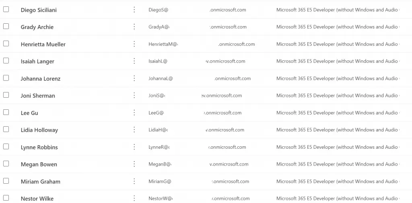This screenshot has height=203, width=412.
Task: Click Henrietta Mueller's username email cell
Action: coord(201,44)
